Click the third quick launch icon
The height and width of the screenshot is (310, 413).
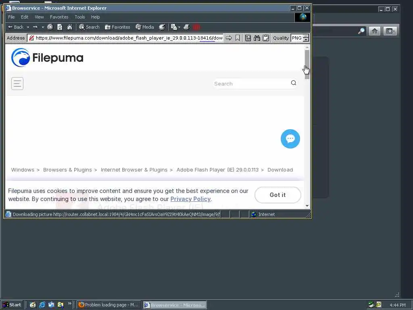coord(51,305)
